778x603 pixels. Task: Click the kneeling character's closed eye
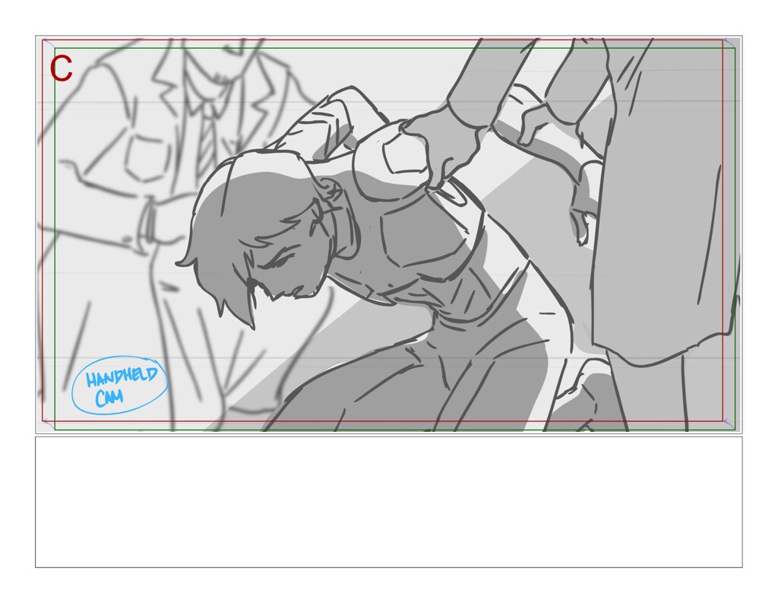click(282, 262)
